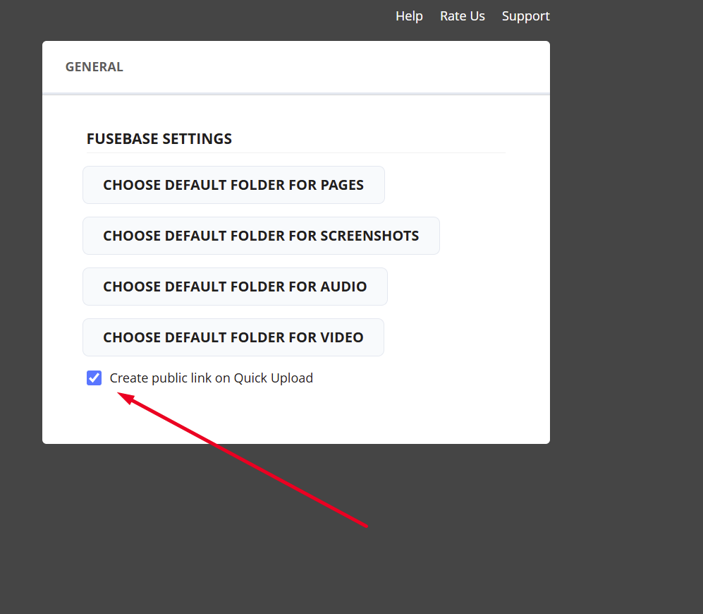Click the separator line beneath the GENERAL tab bar
The width and height of the screenshot is (703, 614).
pos(296,93)
